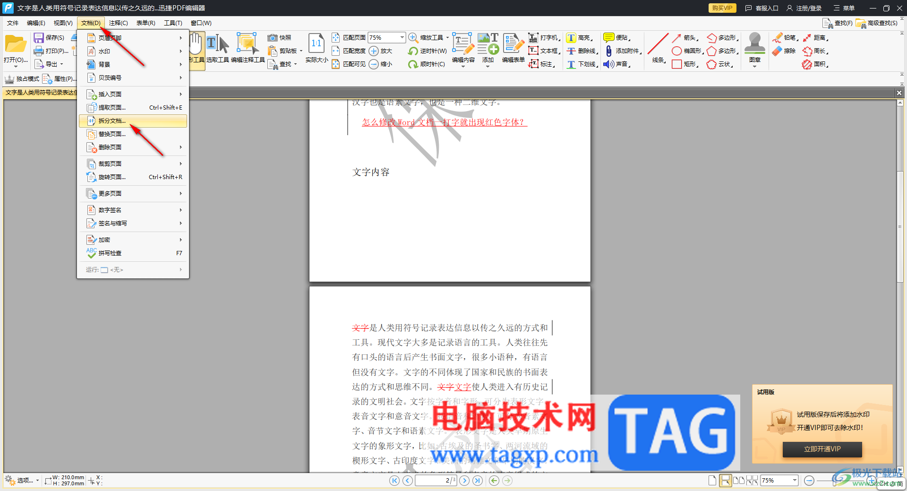Fit the page using 匹配页面

click(349, 38)
